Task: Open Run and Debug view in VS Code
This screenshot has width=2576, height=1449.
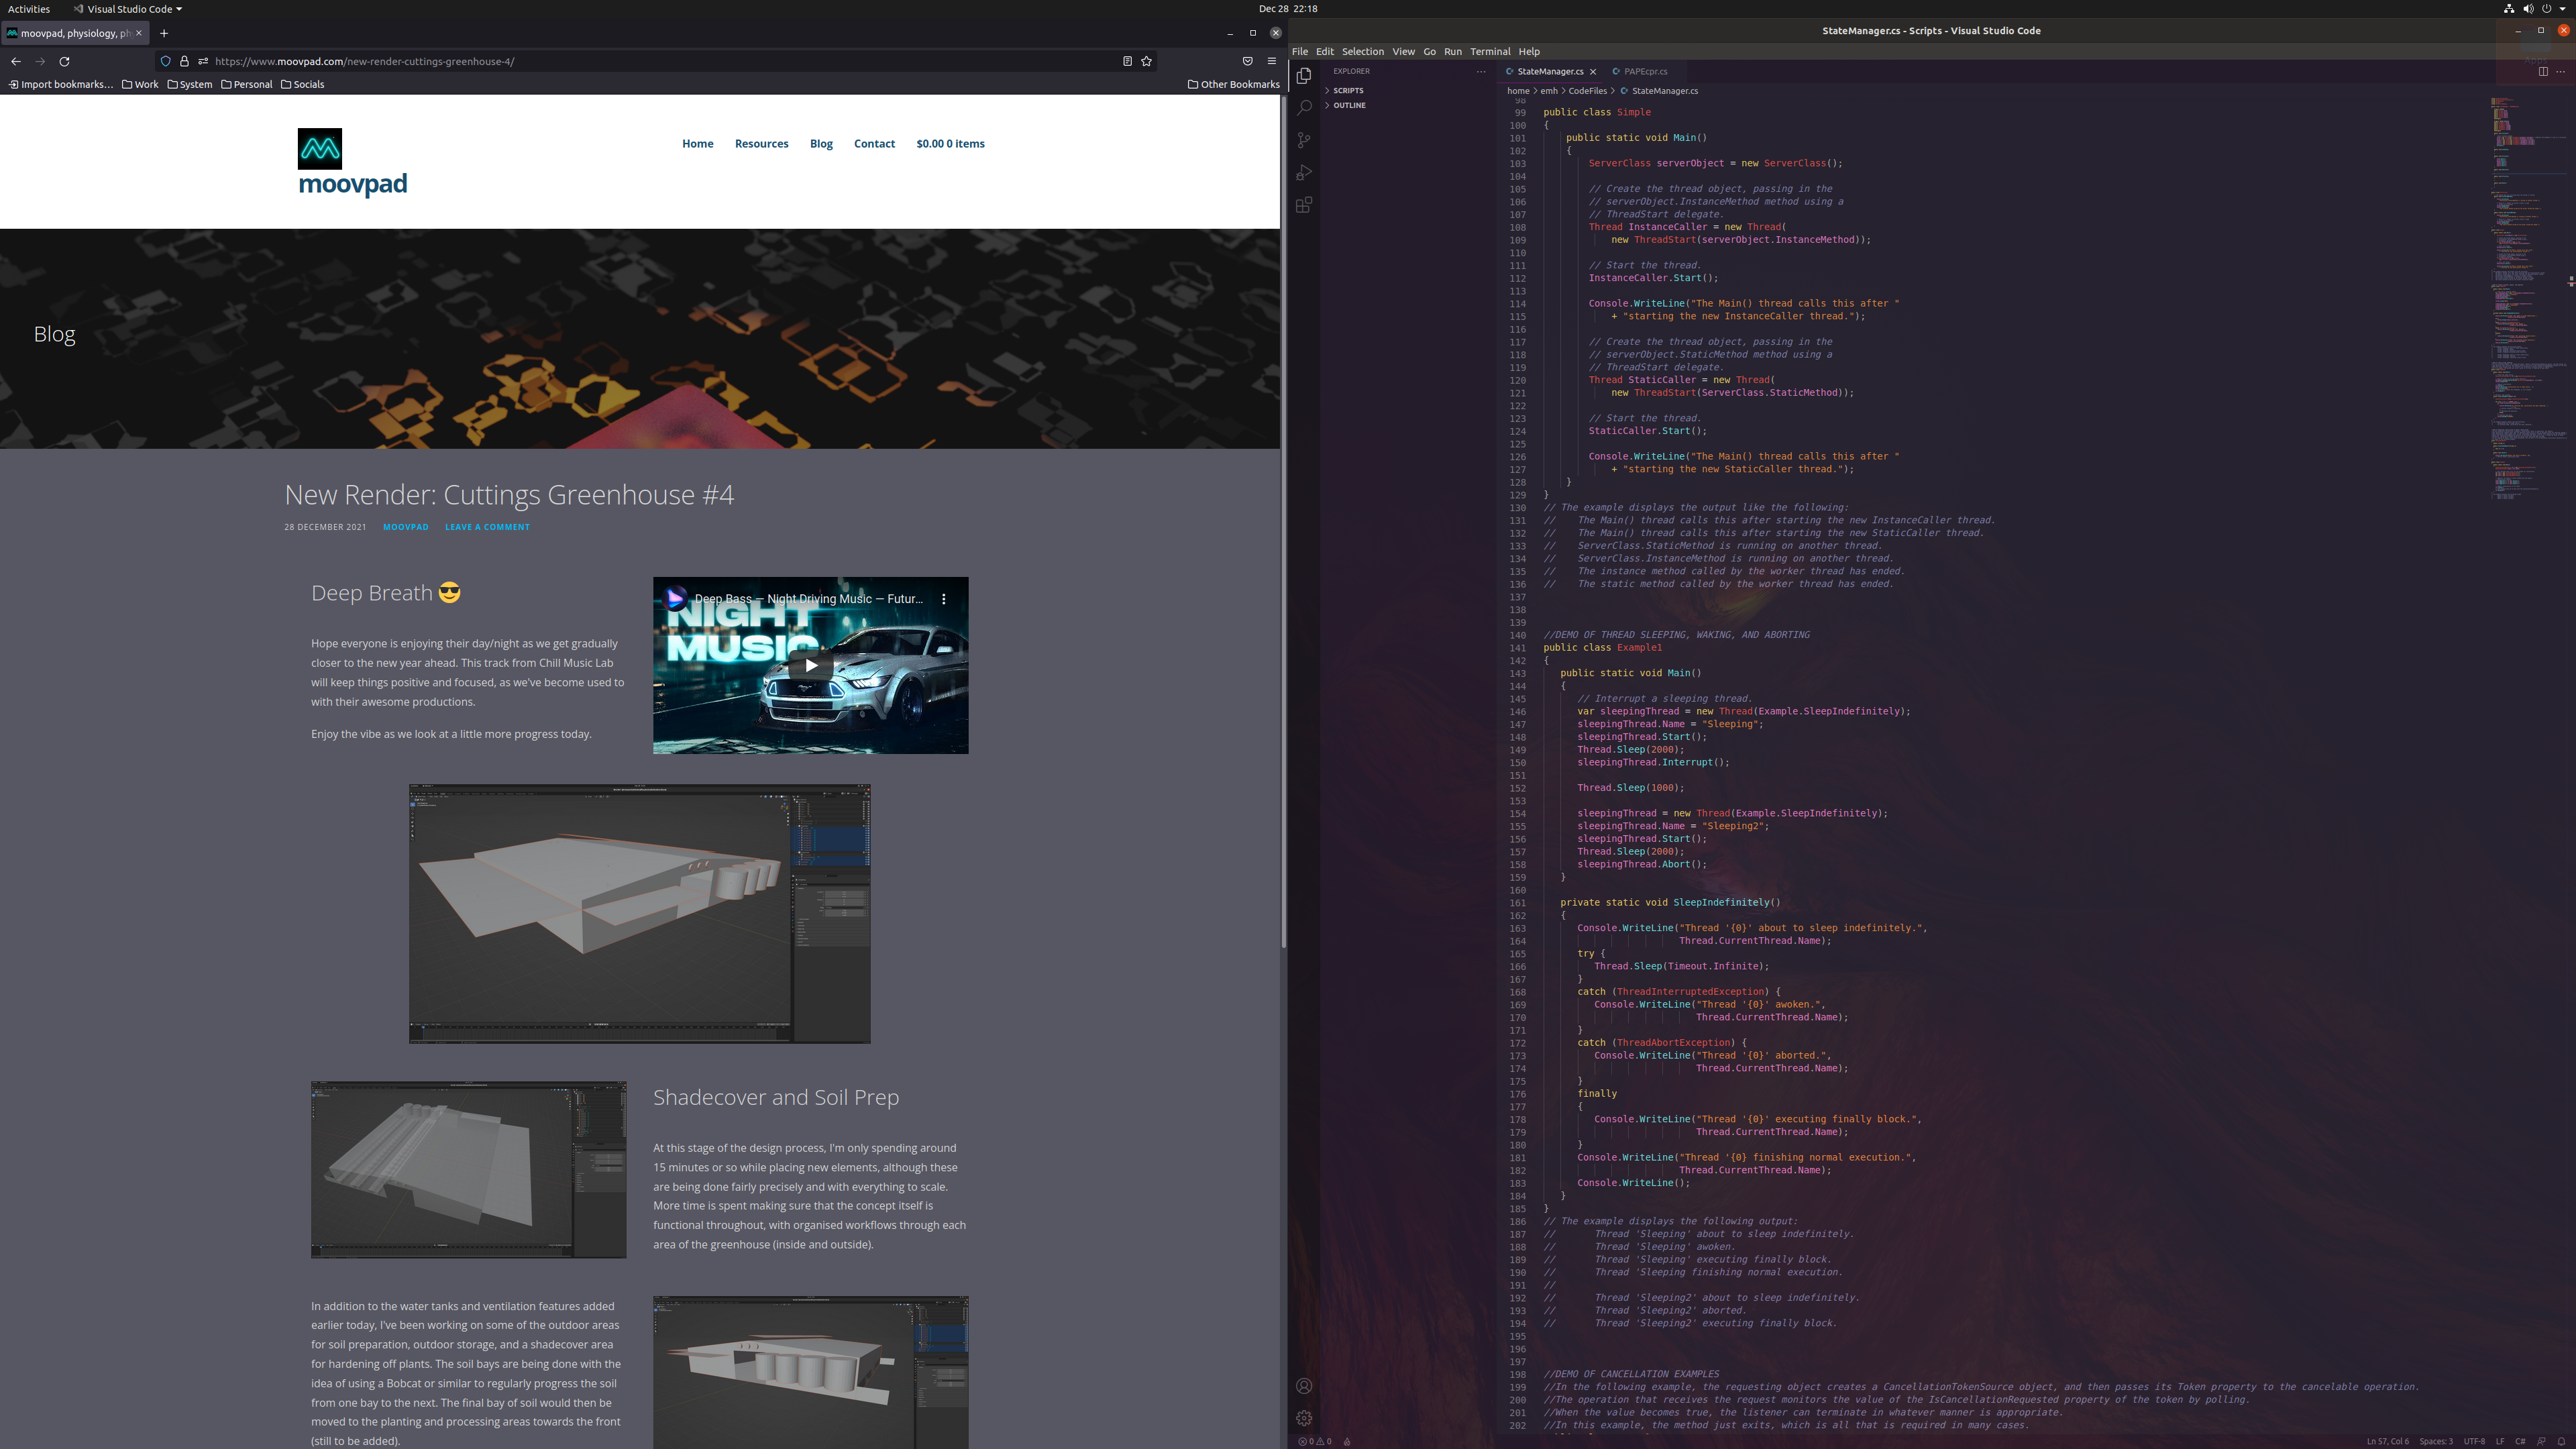Action: (x=1304, y=173)
